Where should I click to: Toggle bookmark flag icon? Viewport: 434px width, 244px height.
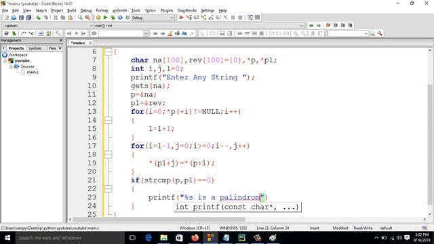[x=328, y=26]
